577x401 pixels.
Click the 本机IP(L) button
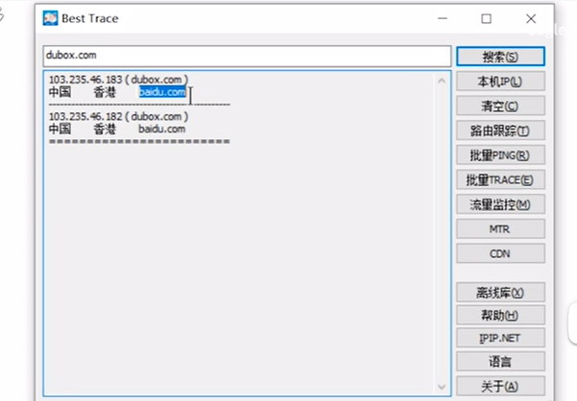click(x=500, y=82)
